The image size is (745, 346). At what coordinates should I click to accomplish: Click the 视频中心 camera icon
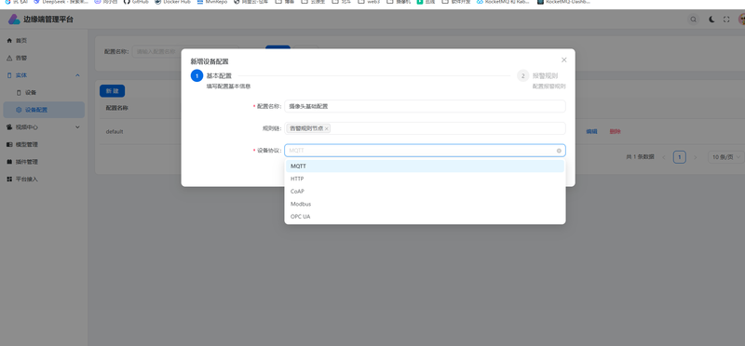coord(9,127)
